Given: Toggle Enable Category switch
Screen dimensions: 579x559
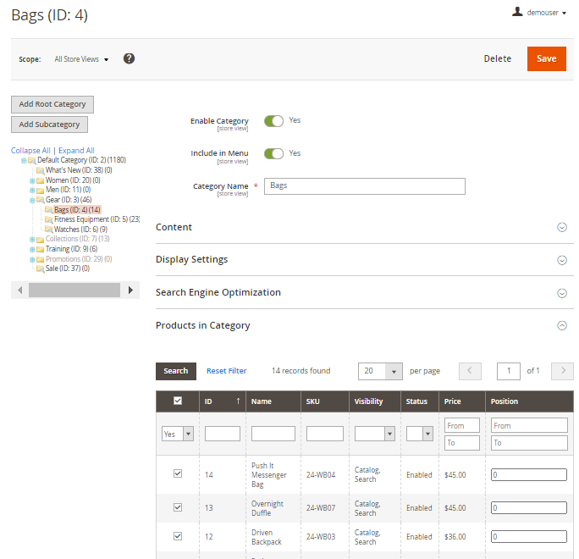Looking at the screenshot, I should click(x=273, y=121).
